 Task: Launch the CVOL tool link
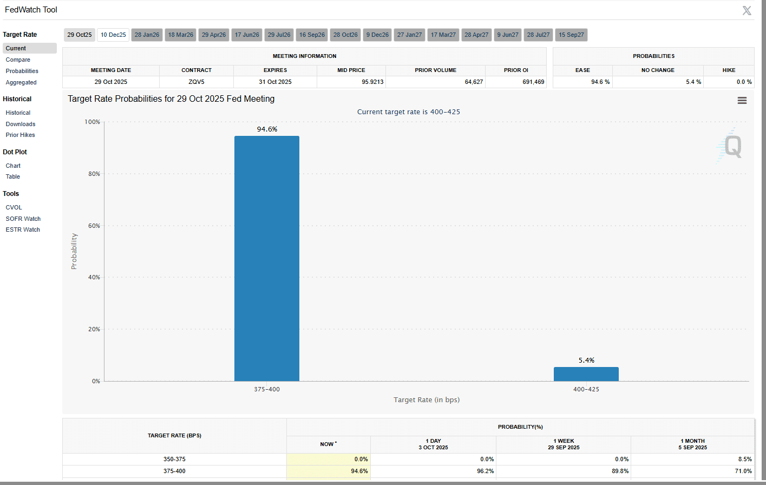point(14,207)
